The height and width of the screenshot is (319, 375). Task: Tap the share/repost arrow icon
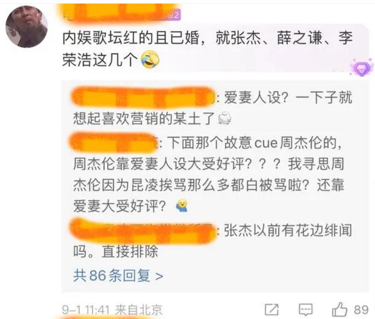(272, 310)
